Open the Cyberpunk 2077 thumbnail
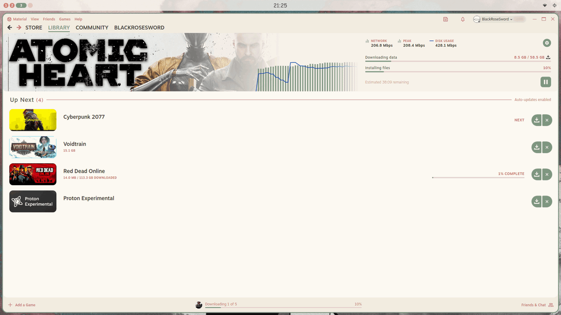Viewport: 561px width, 315px height. [33, 120]
